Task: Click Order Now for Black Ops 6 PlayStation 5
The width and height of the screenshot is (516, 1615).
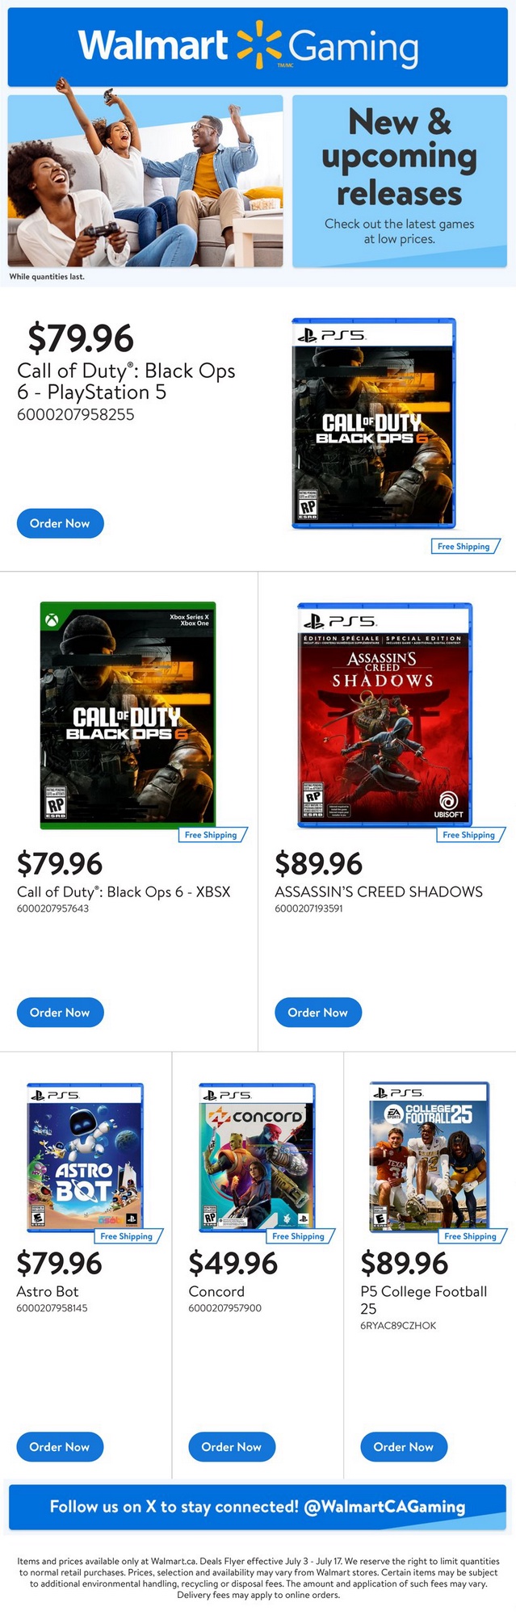Action: click(60, 523)
